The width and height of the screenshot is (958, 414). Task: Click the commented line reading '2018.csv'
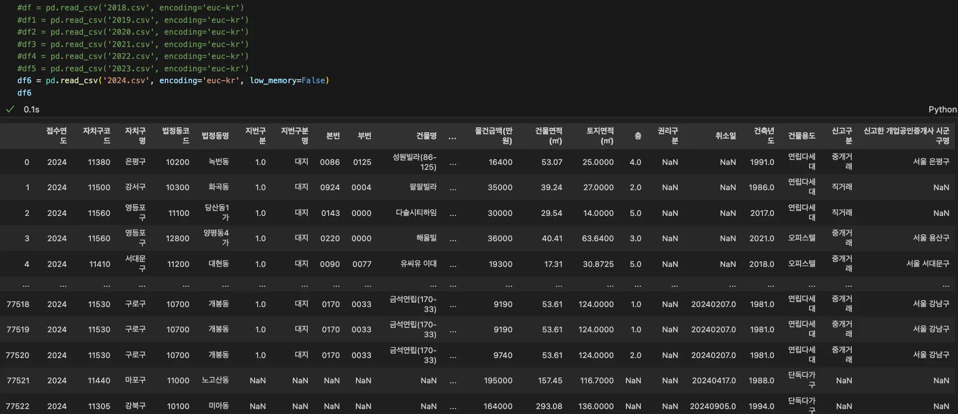pyautogui.click(x=131, y=7)
